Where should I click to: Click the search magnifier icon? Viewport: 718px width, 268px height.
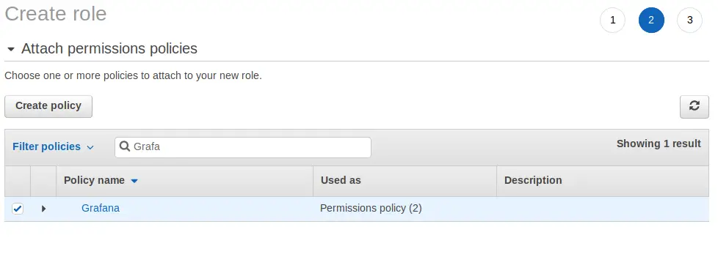[124, 146]
